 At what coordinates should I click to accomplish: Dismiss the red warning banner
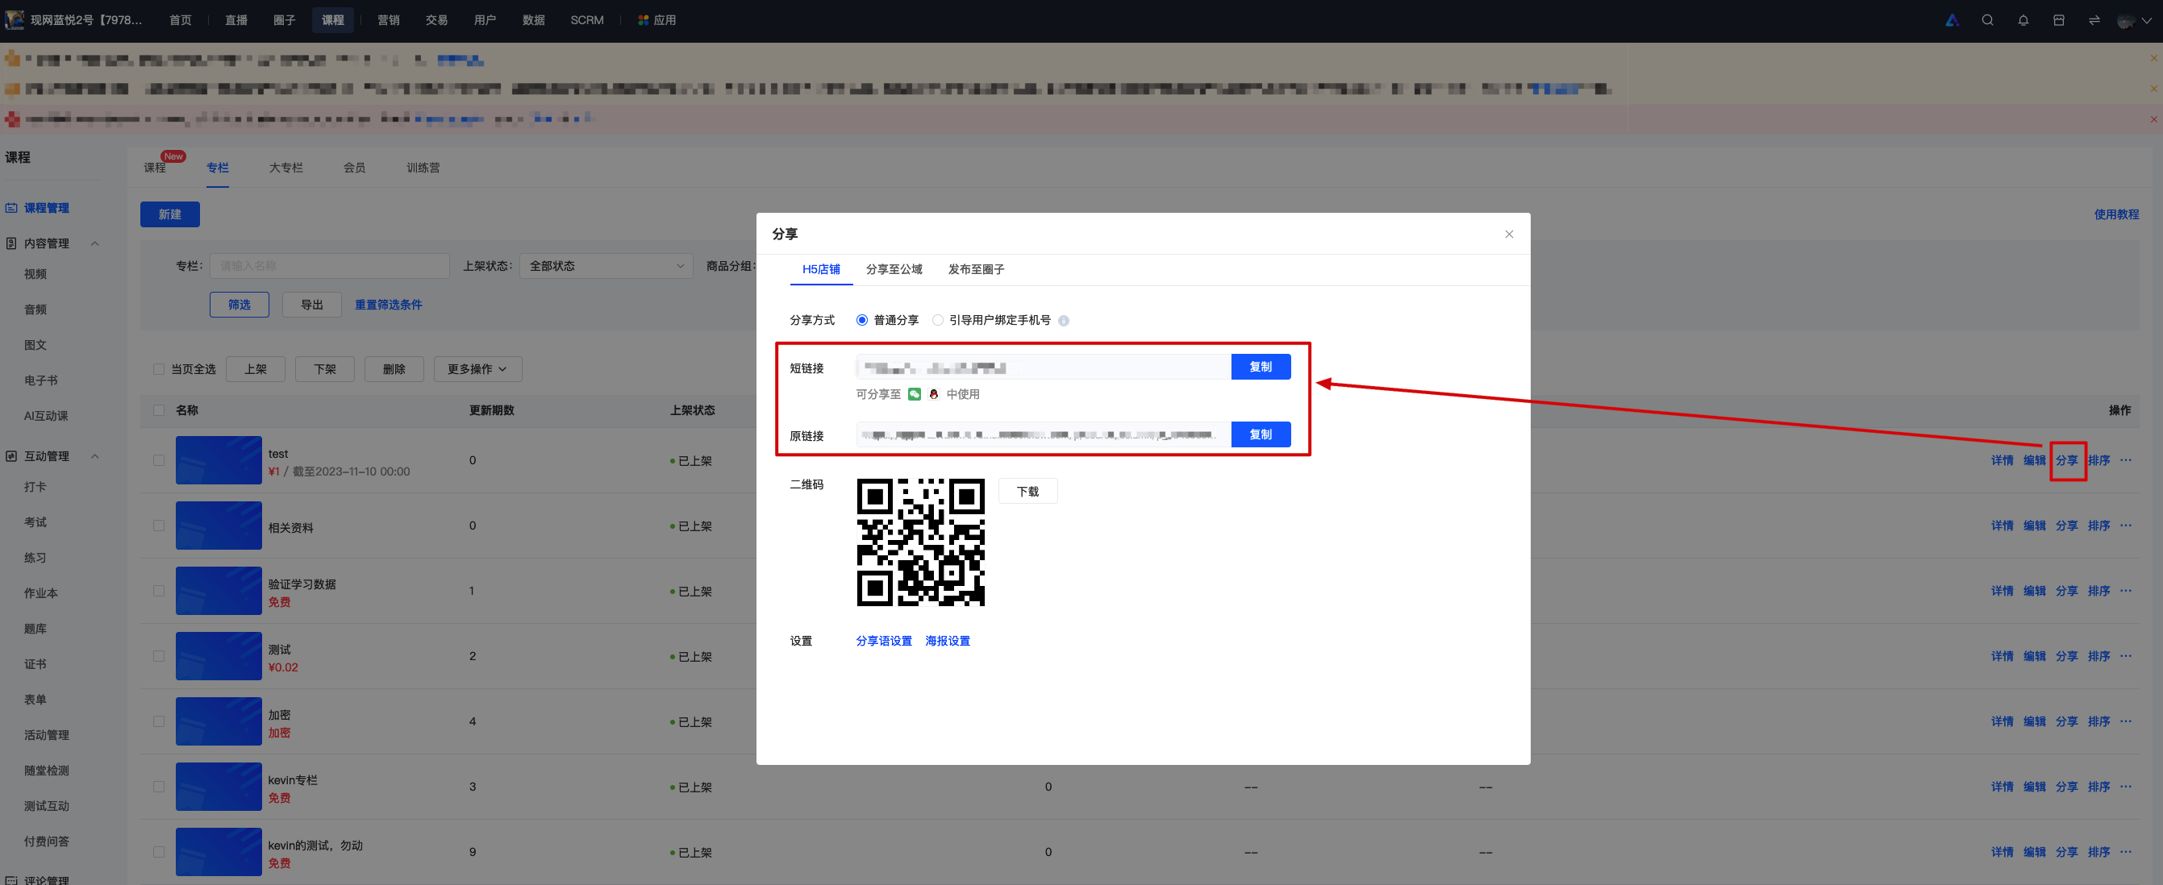(x=2154, y=119)
